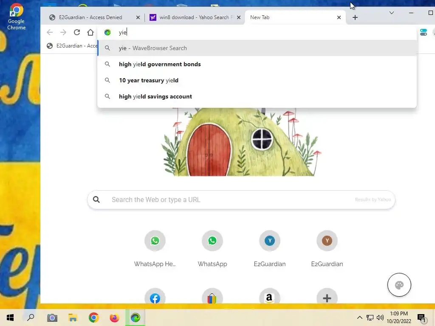This screenshot has width=435, height=326.
Task: Open the brown E2Guardian shortcut tile
Action: (327, 249)
